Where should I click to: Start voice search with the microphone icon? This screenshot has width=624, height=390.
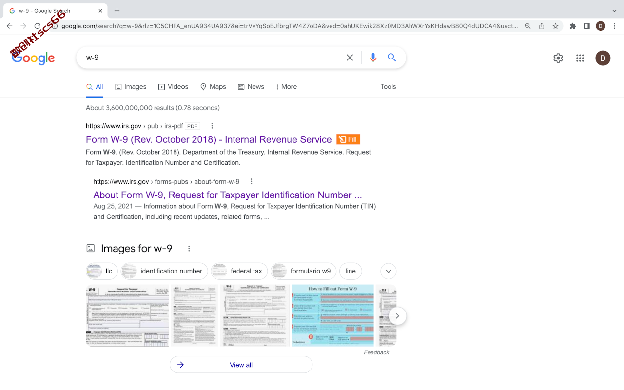pos(373,58)
